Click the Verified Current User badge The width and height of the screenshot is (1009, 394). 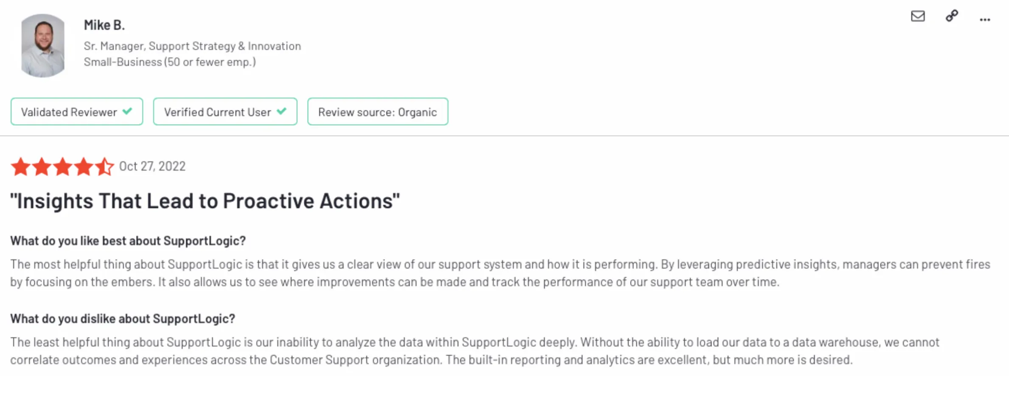[x=225, y=111]
